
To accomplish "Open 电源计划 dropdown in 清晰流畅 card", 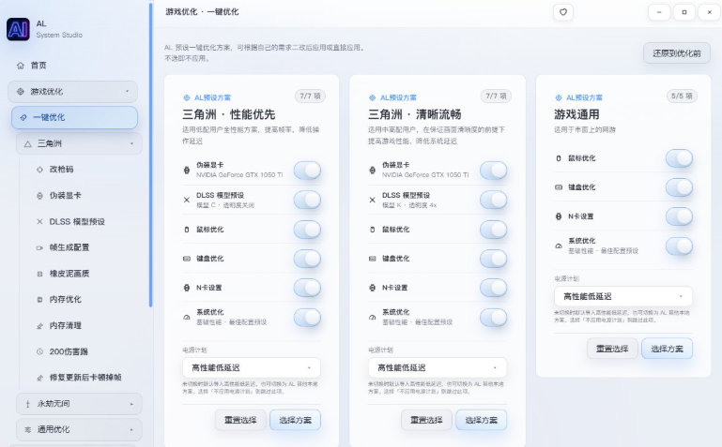I will (x=438, y=367).
